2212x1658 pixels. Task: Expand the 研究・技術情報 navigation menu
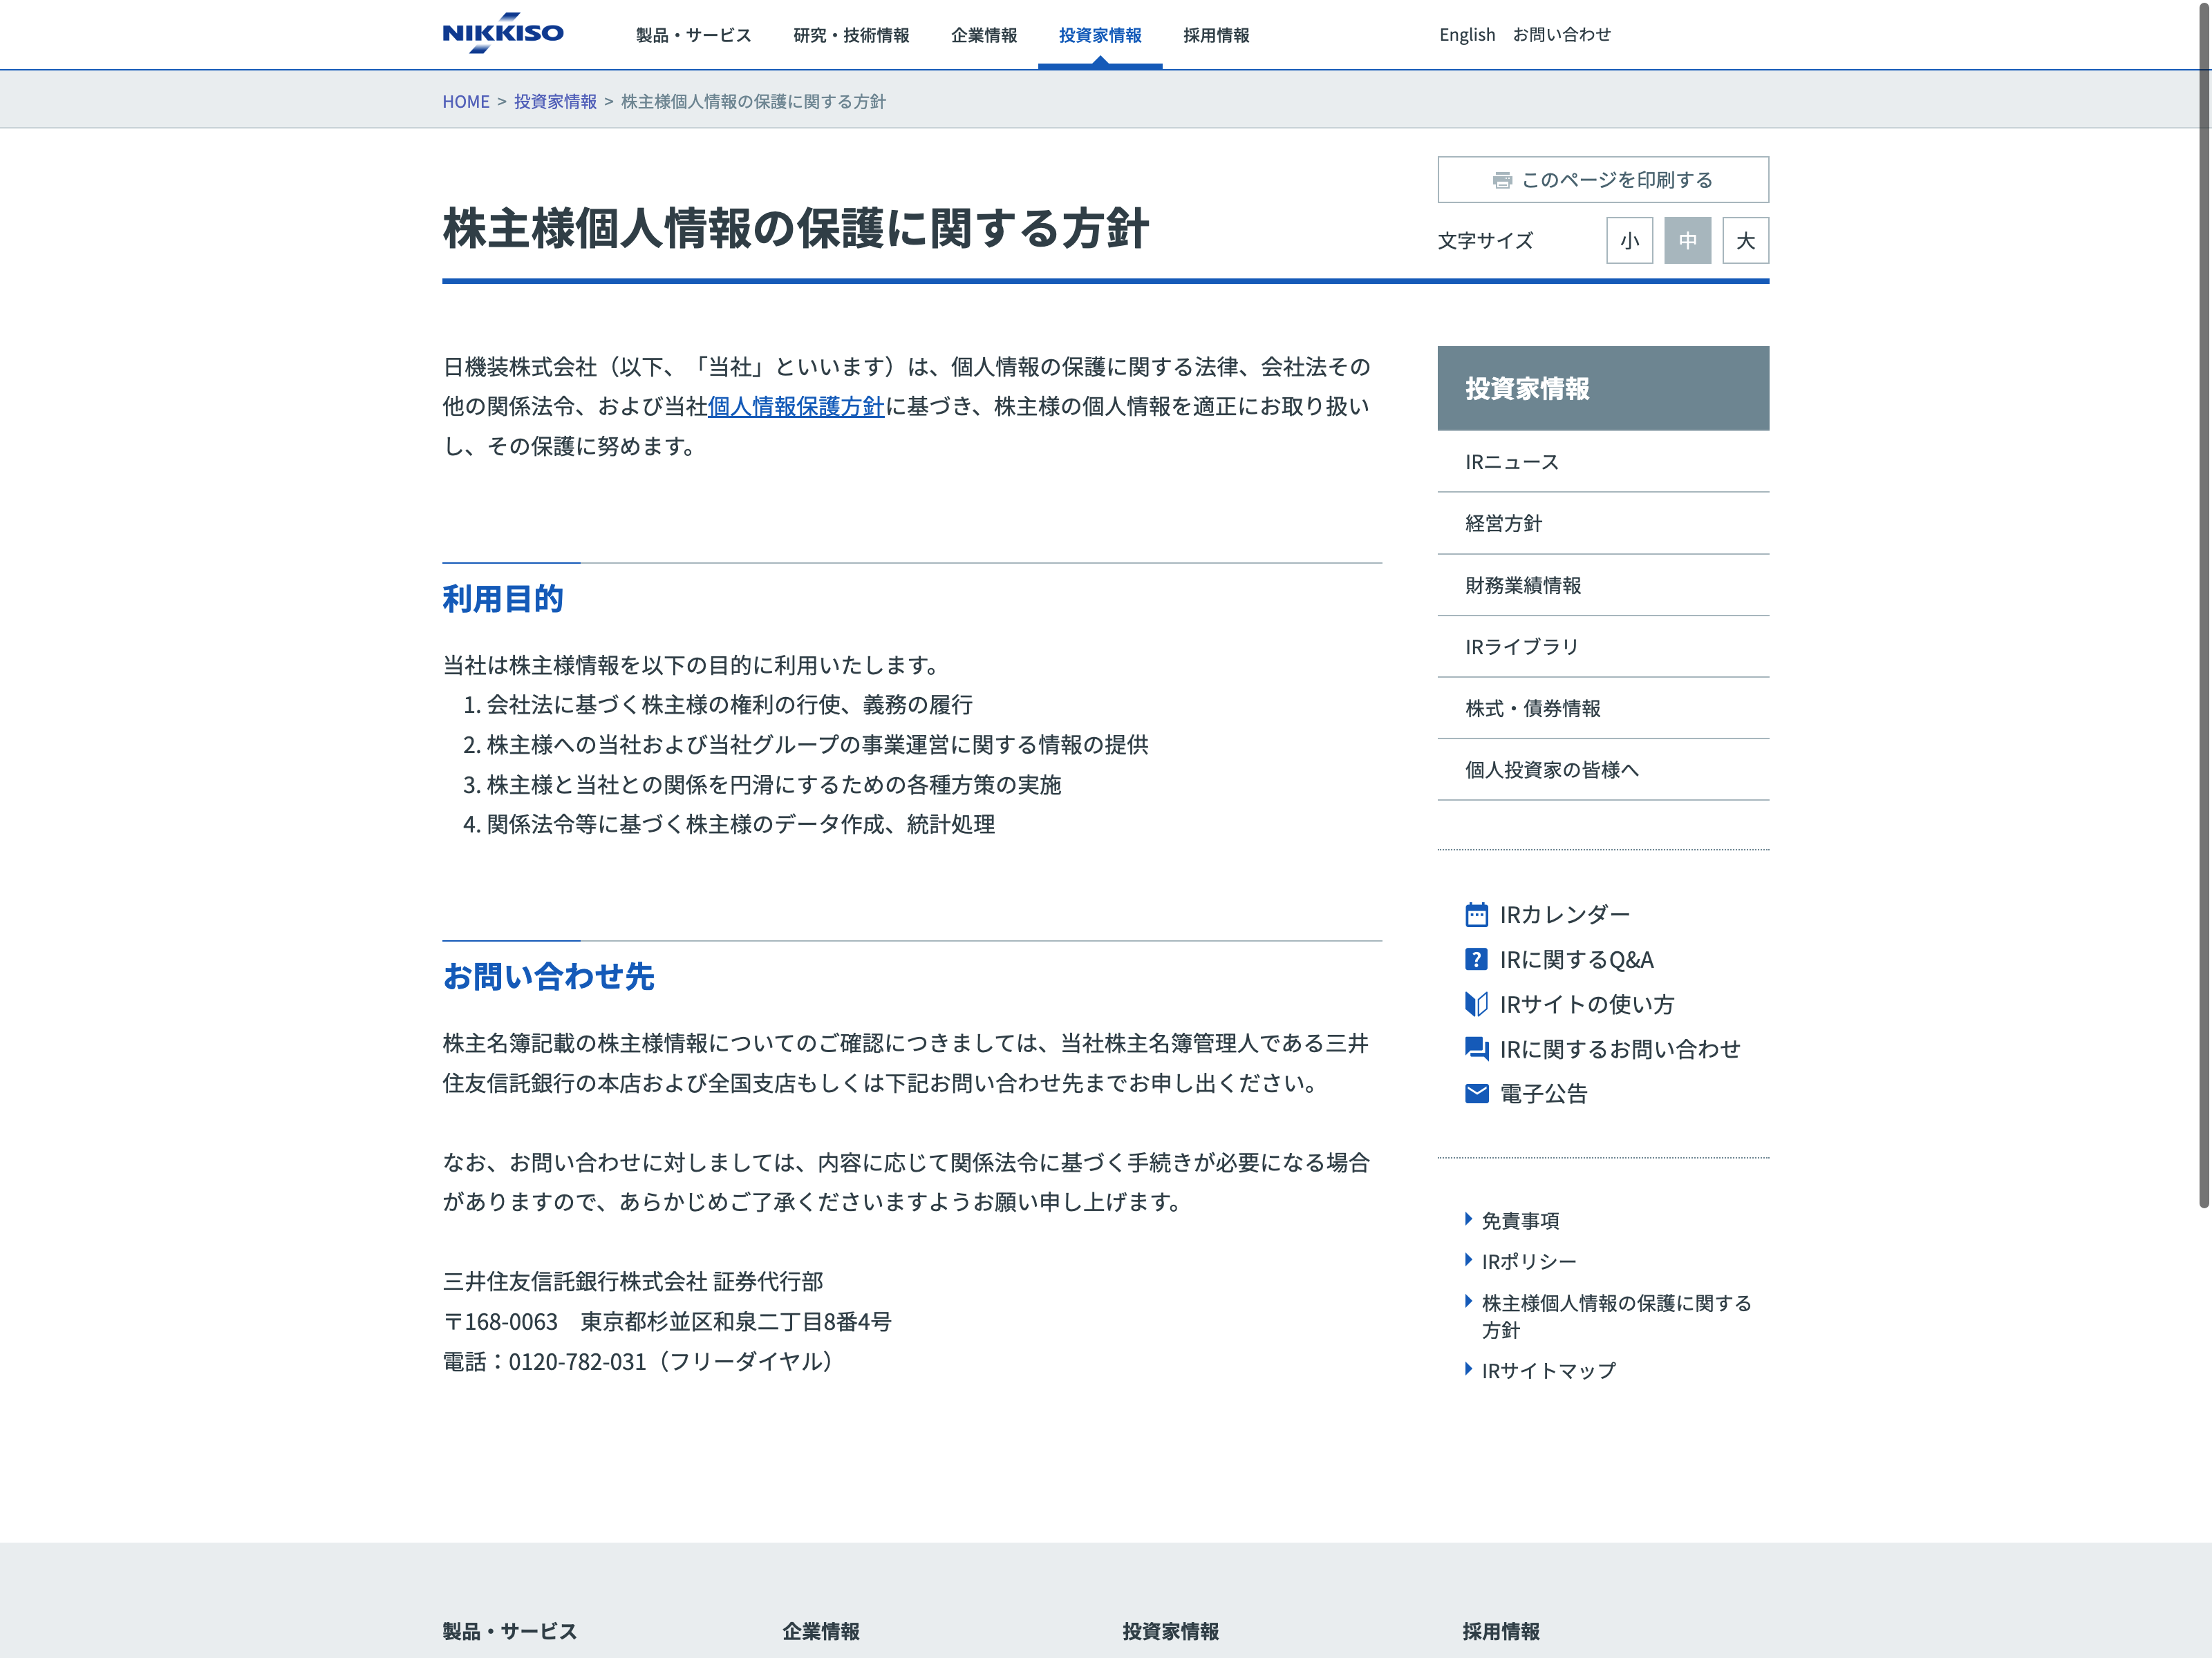pyautogui.click(x=851, y=35)
